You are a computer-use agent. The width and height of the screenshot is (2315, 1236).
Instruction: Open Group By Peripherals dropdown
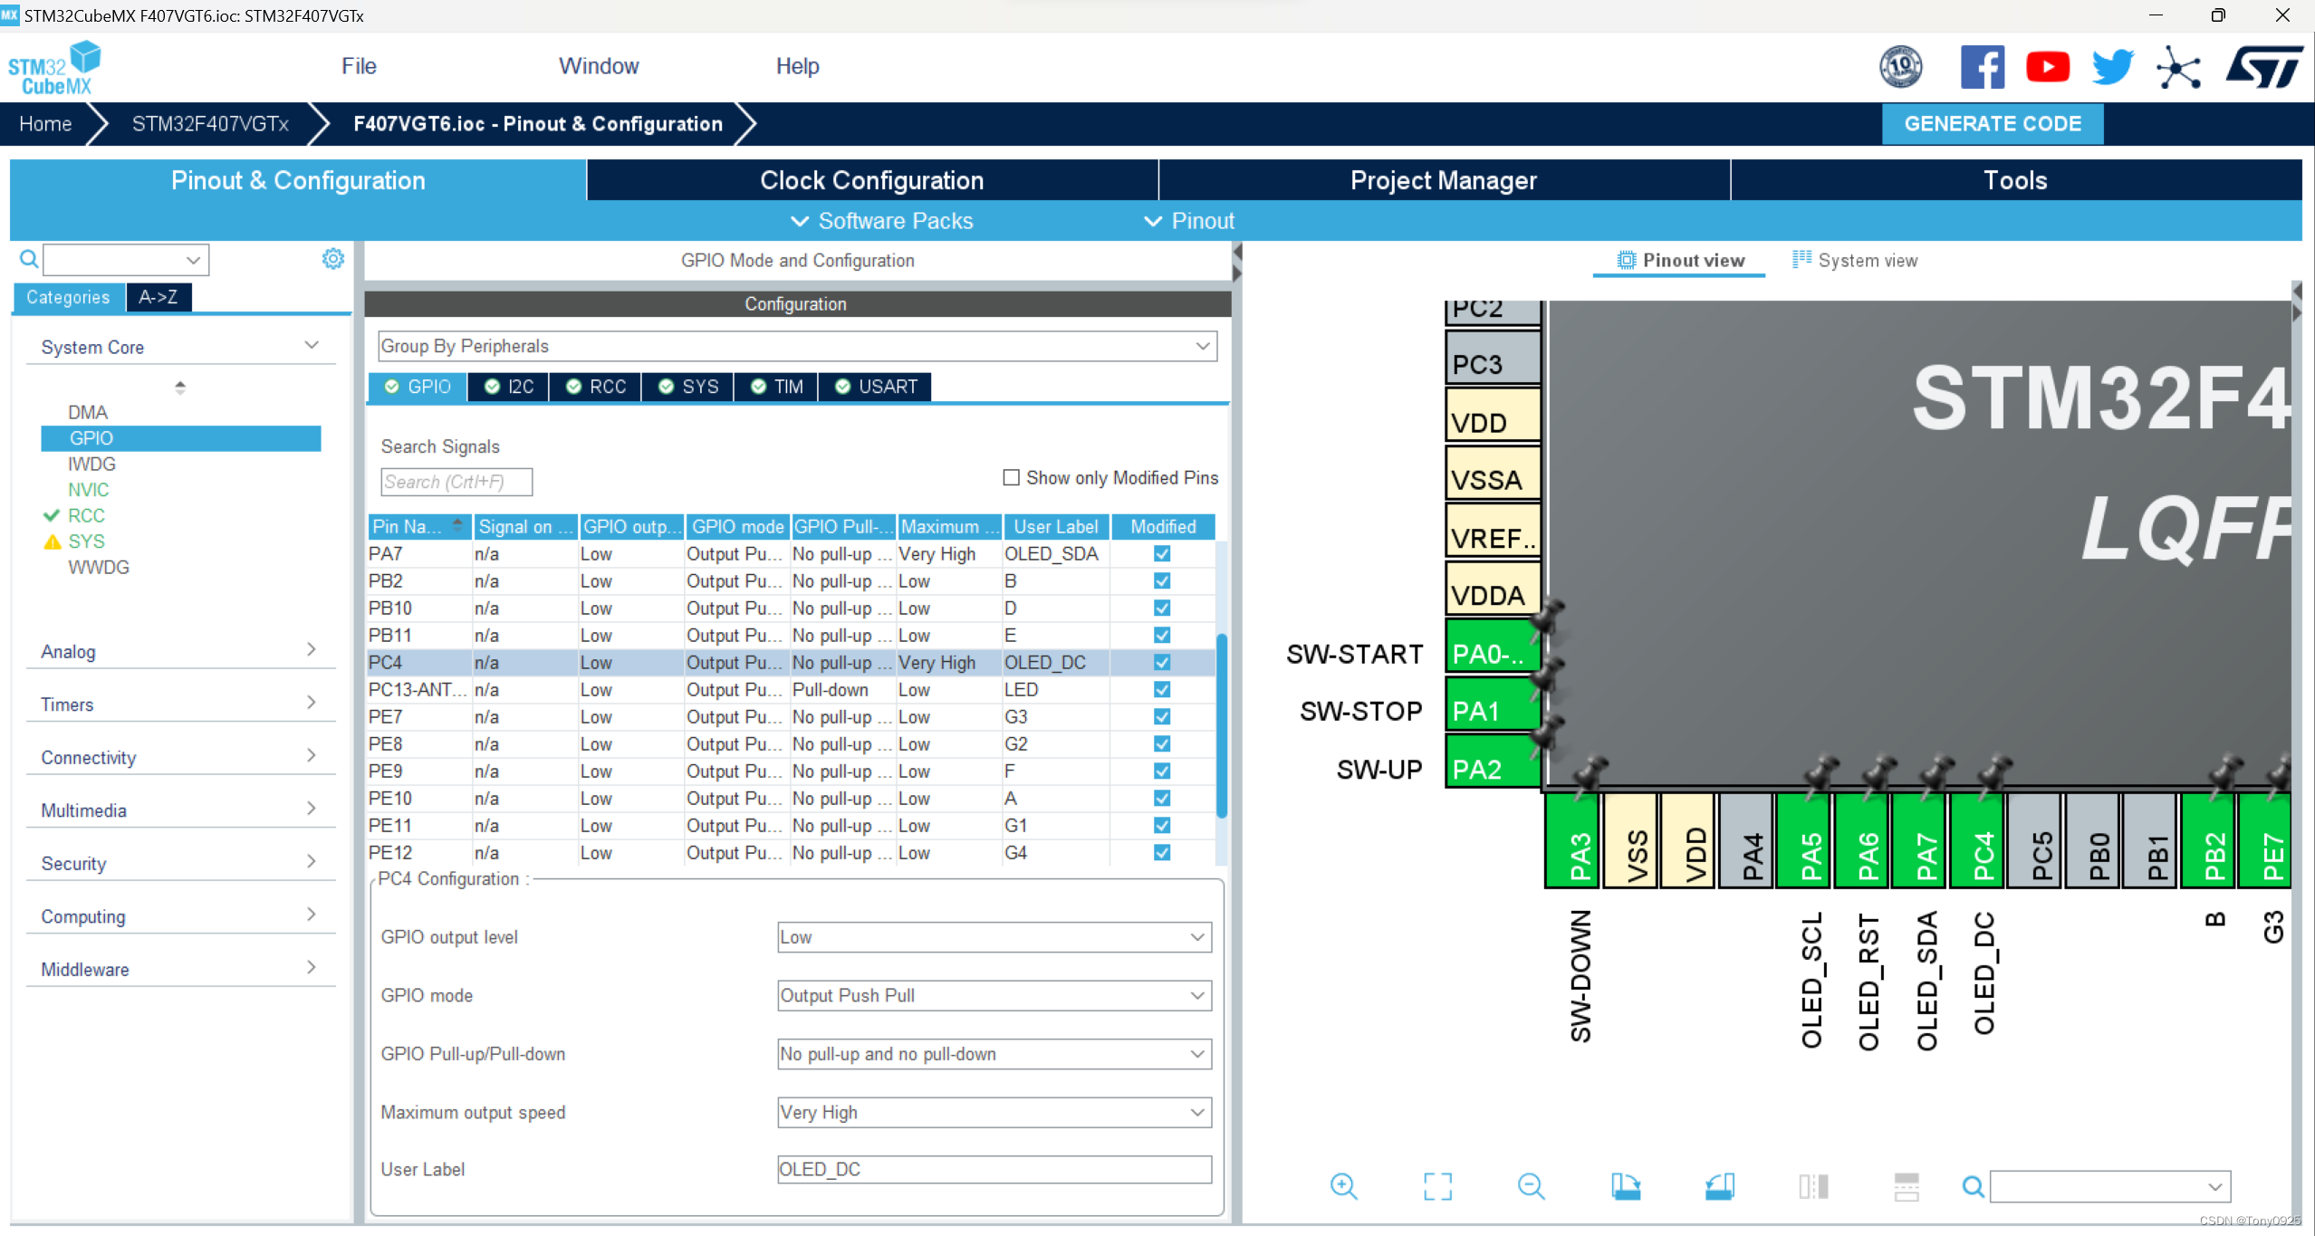[796, 346]
